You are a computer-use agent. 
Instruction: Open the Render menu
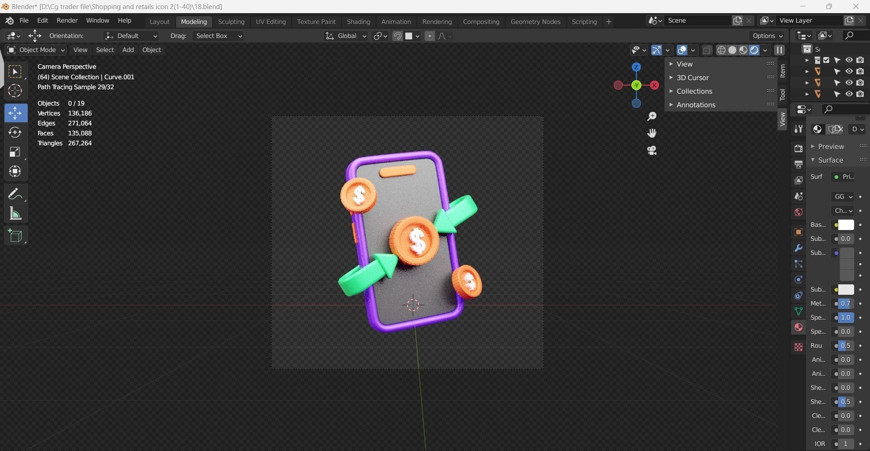(x=67, y=21)
